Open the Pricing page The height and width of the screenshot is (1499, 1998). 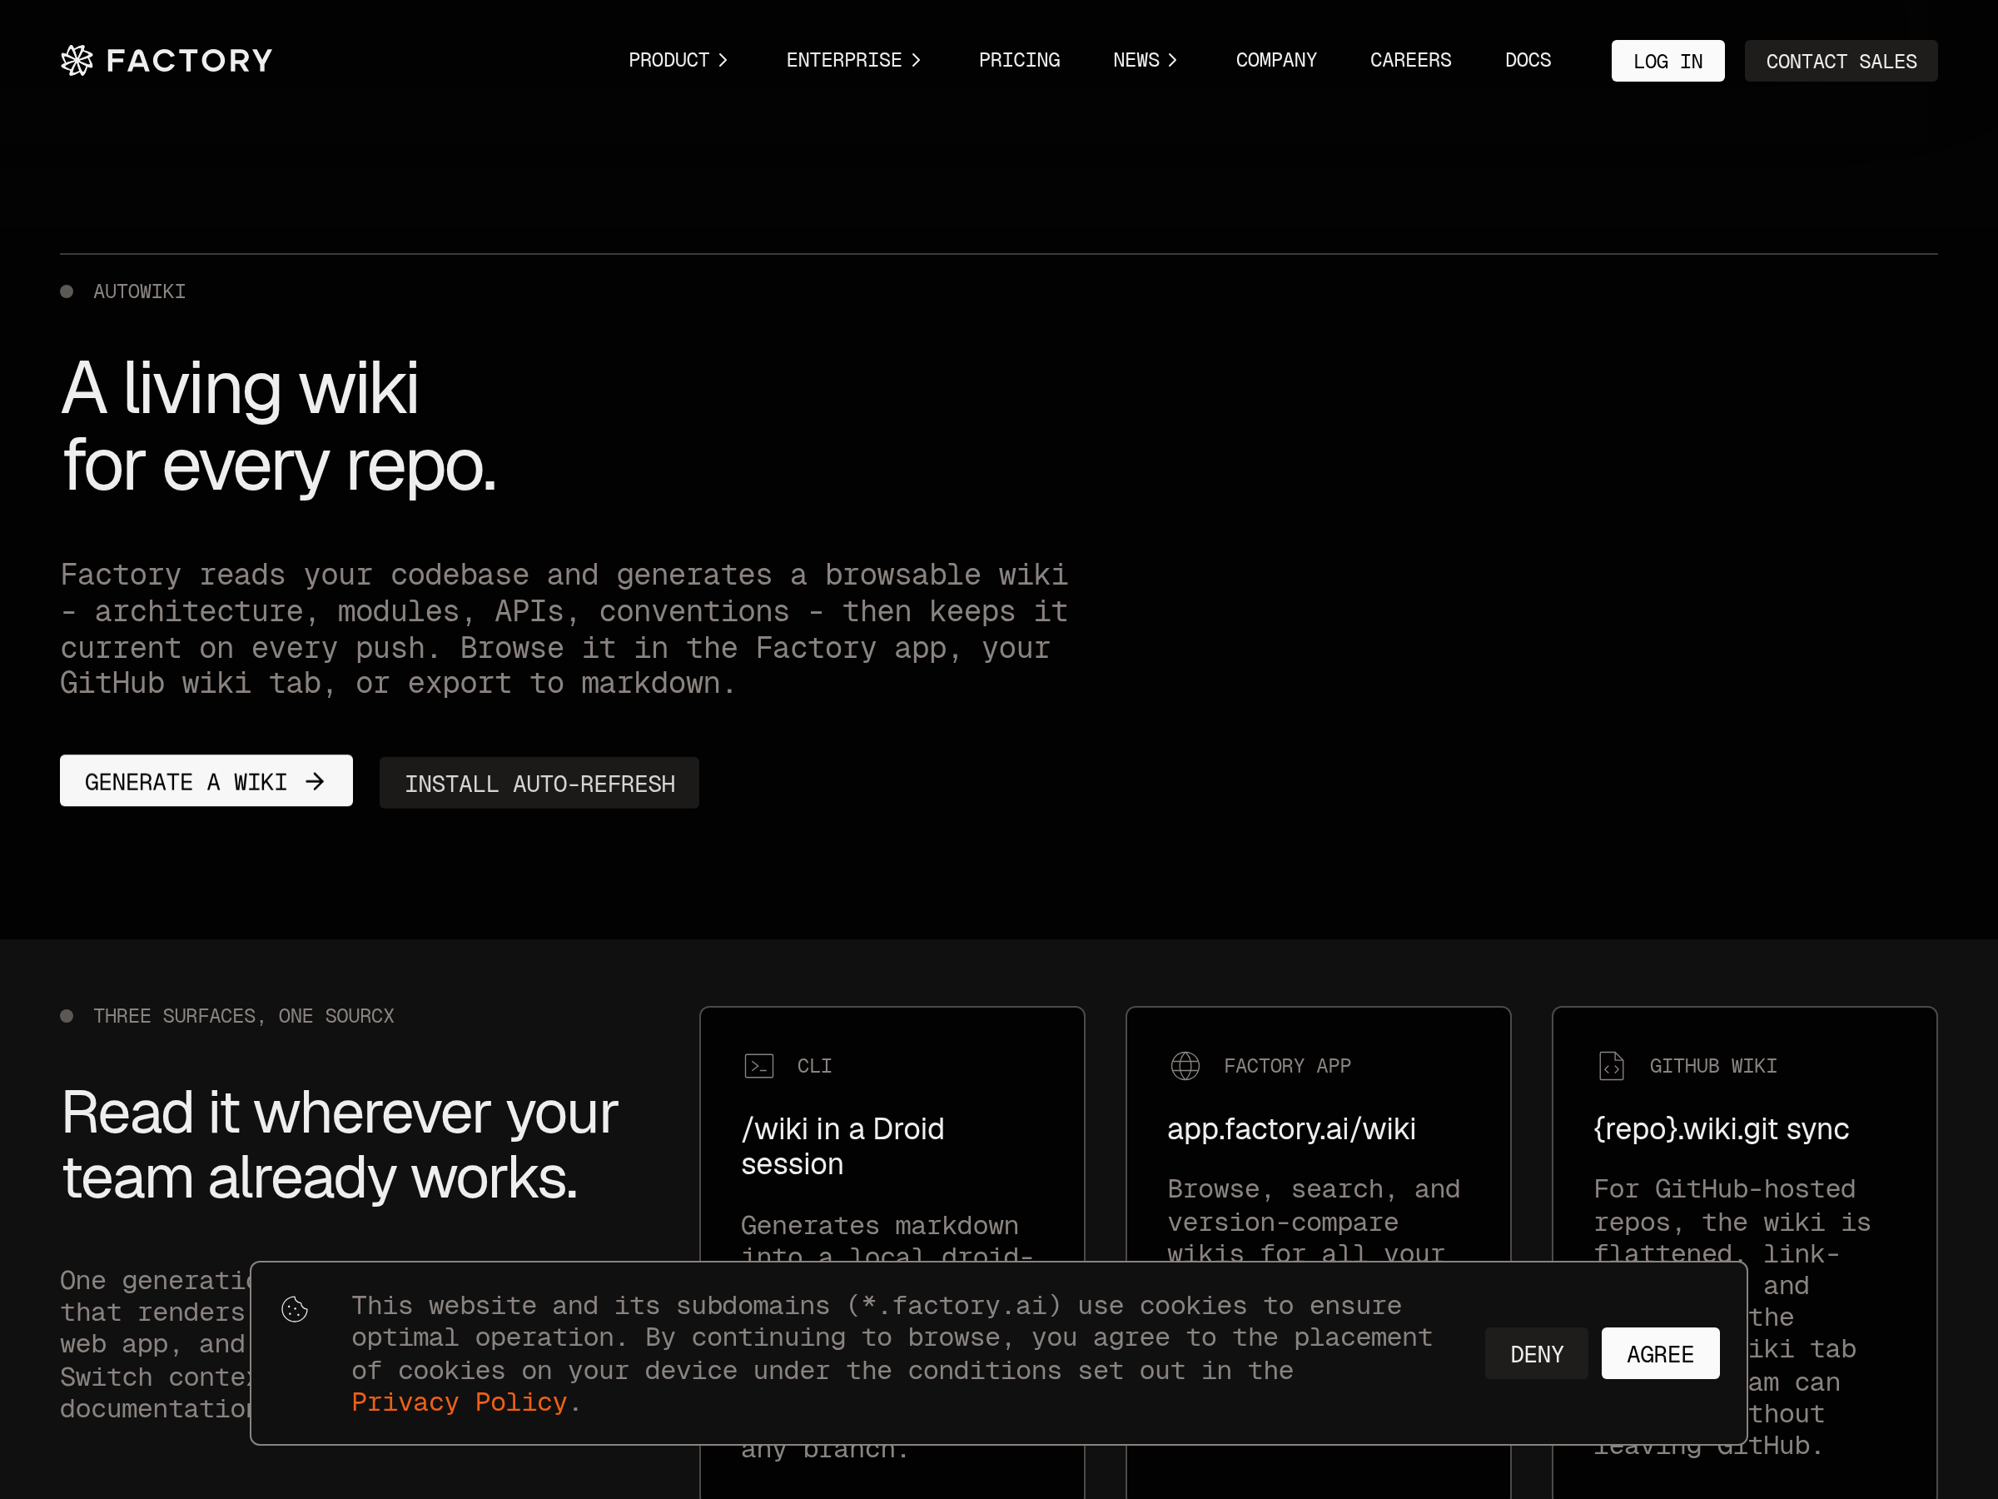click(1019, 61)
